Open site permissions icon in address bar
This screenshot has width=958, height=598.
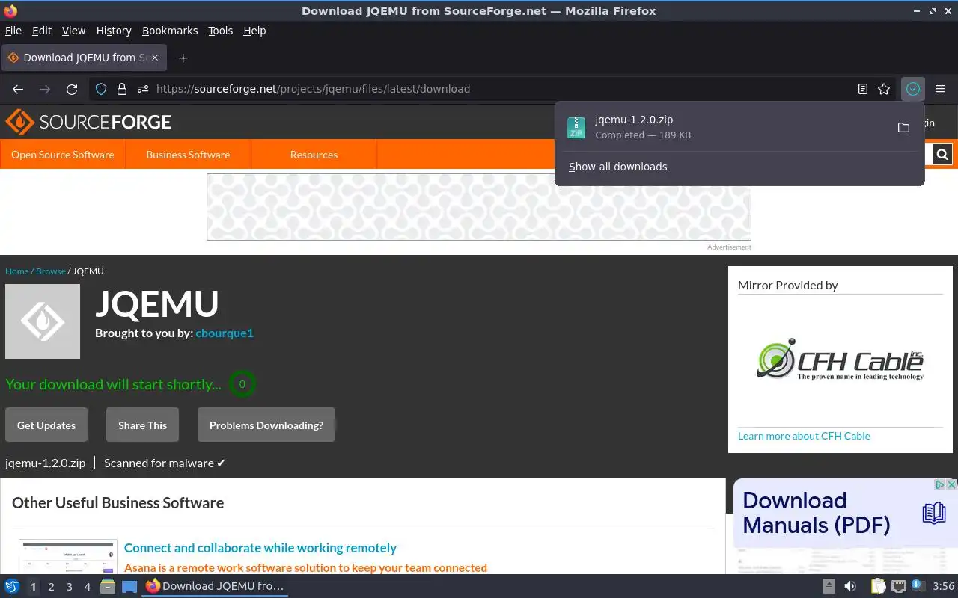point(143,89)
